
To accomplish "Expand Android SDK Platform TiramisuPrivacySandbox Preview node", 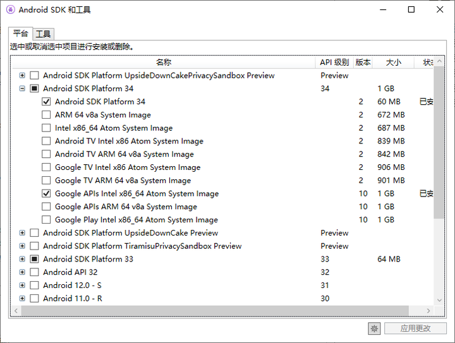I will 22,246.
